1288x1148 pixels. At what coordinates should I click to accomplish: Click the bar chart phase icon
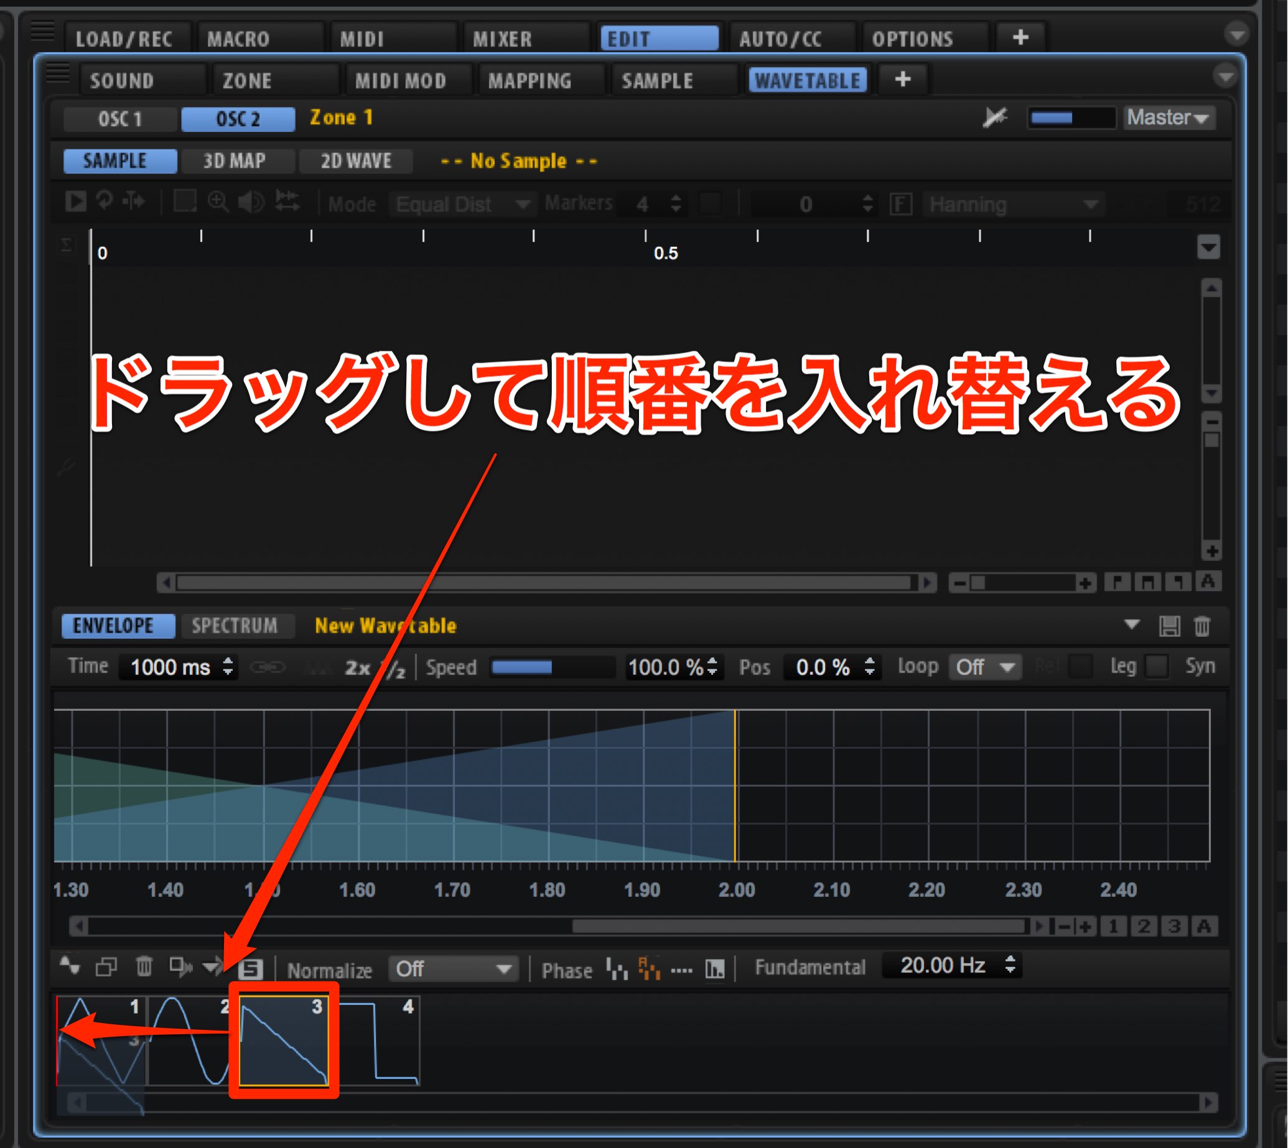(x=714, y=968)
